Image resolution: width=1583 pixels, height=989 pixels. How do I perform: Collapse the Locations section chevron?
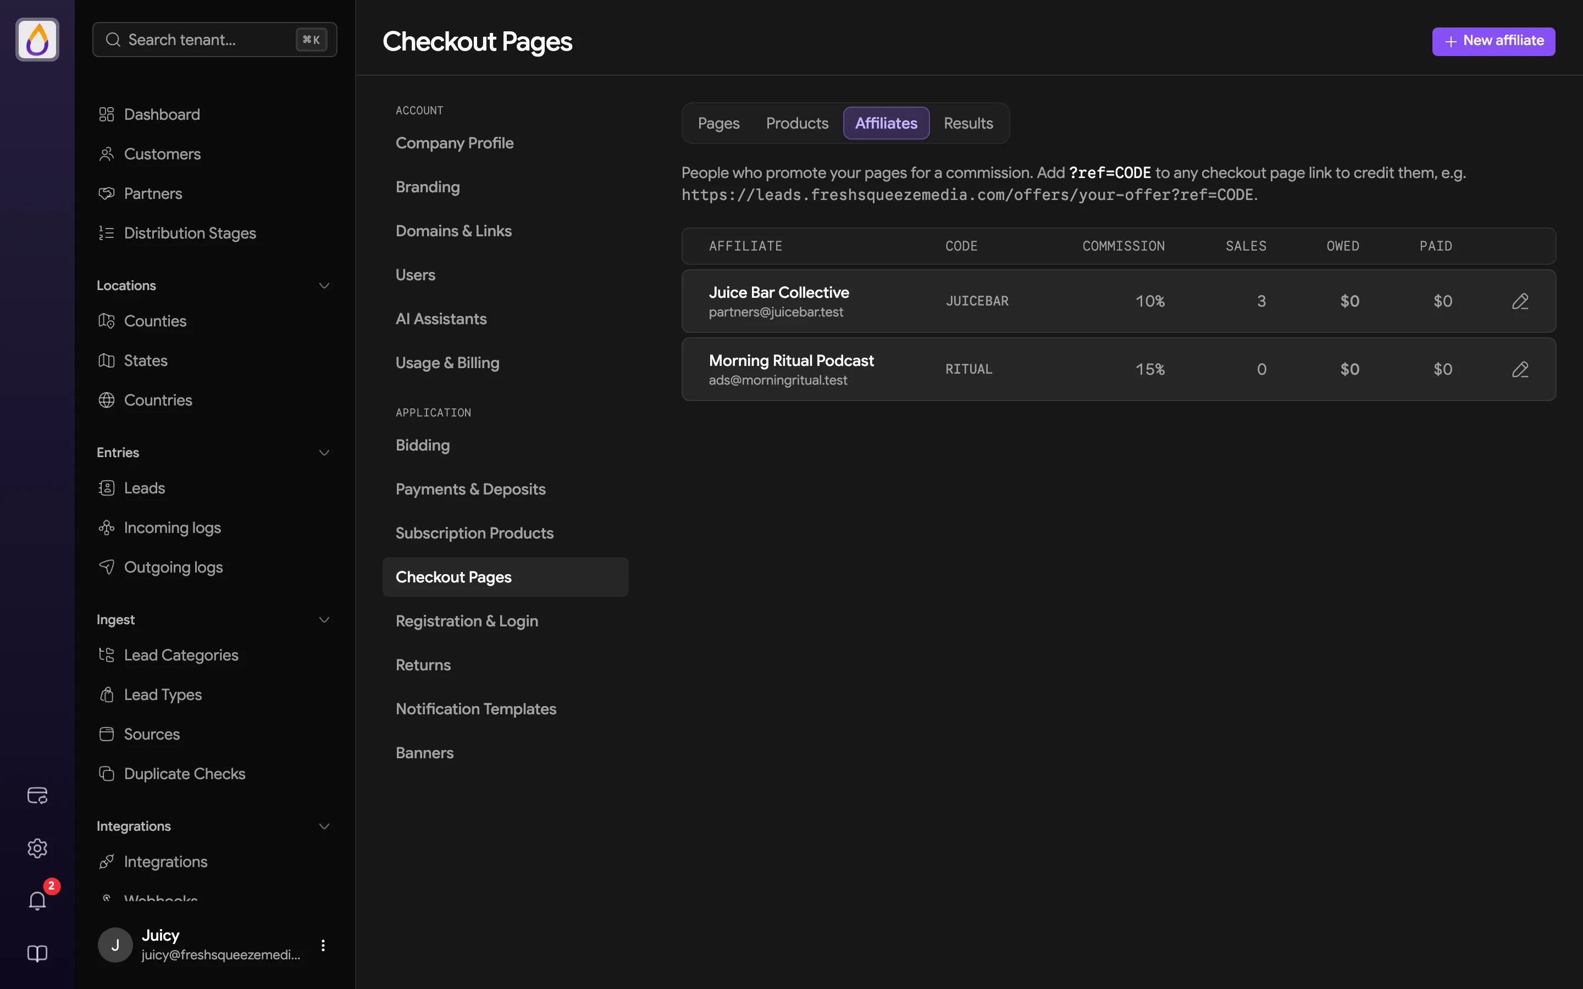(324, 286)
